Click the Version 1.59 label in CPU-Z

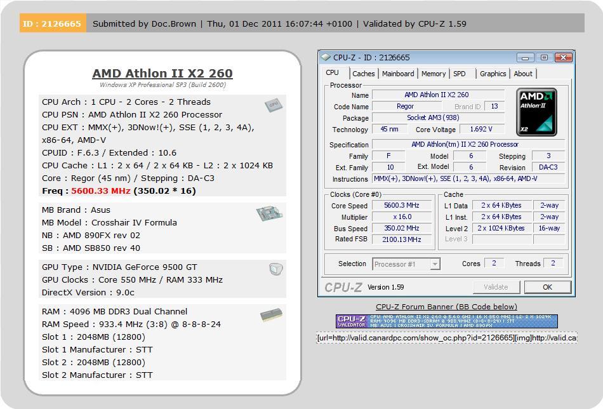pyautogui.click(x=386, y=287)
